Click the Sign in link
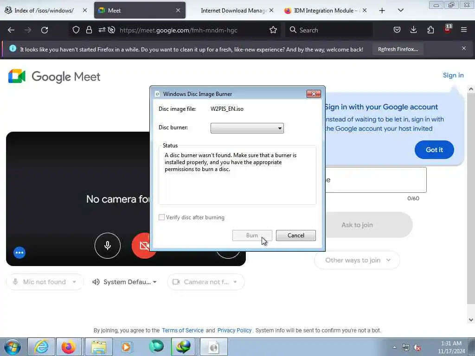The image size is (475, 356). [x=453, y=75]
